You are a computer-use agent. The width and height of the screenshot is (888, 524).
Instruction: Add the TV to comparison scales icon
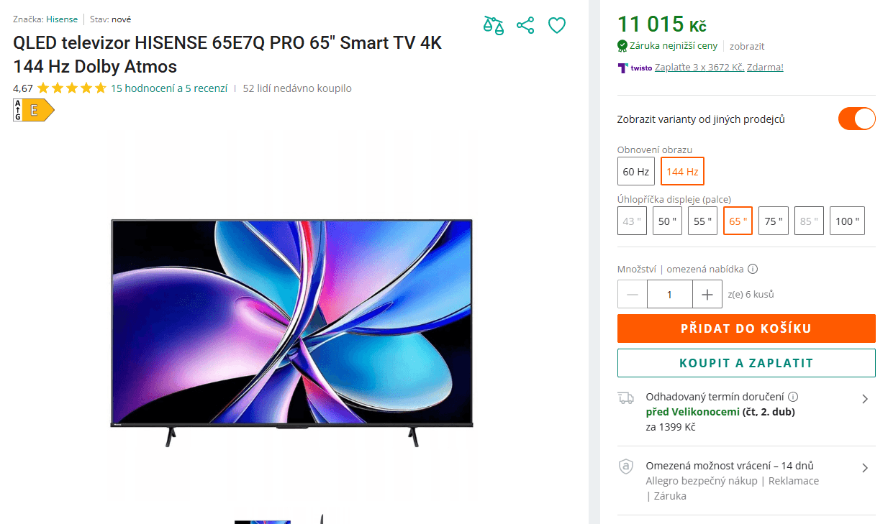pos(494,25)
